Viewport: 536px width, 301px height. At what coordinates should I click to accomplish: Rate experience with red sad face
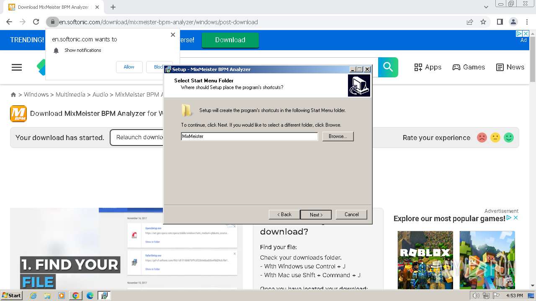pos(482,138)
